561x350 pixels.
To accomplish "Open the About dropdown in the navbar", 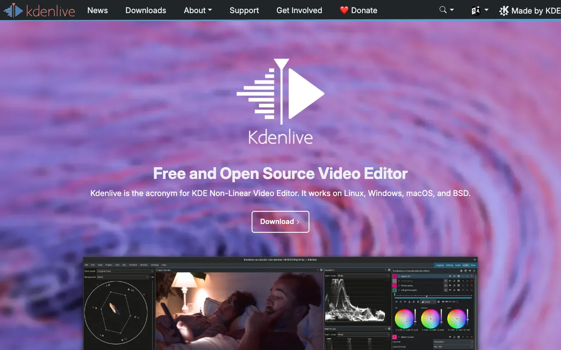I will click(198, 10).
